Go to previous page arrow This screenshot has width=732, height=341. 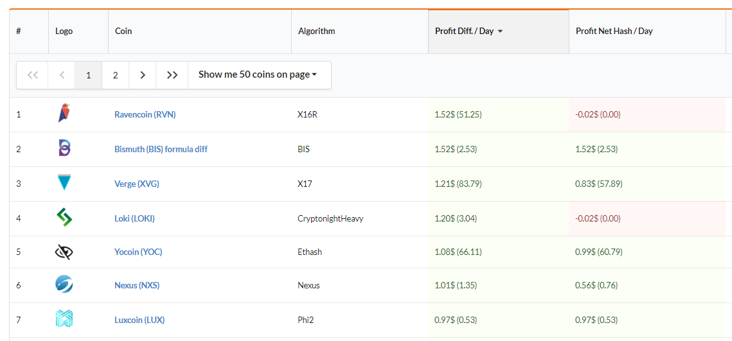62,74
